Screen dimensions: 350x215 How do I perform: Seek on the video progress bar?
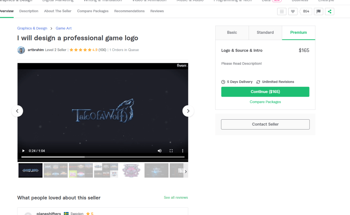tap(103, 157)
